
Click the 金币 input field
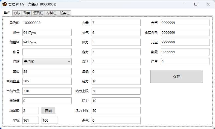pos(185,23)
